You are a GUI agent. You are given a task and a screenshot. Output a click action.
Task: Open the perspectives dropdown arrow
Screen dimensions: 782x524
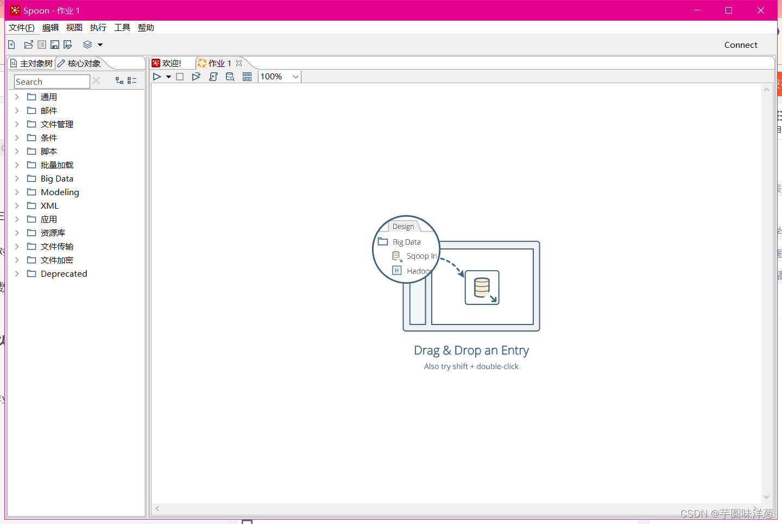click(100, 45)
